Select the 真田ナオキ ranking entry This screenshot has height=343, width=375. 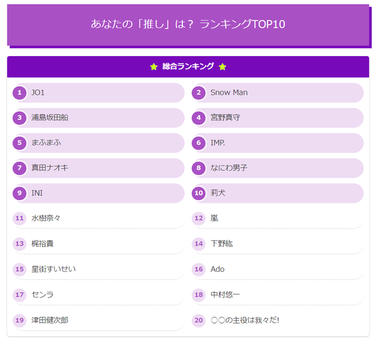click(x=99, y=168)
